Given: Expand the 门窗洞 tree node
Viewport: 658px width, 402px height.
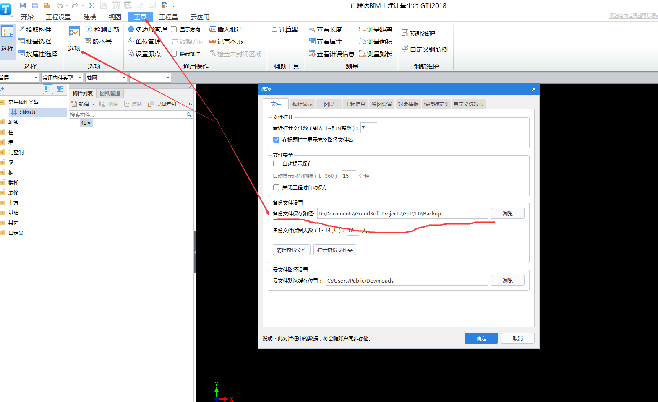Looking at the screenshot, I should (x=3, y=152).
